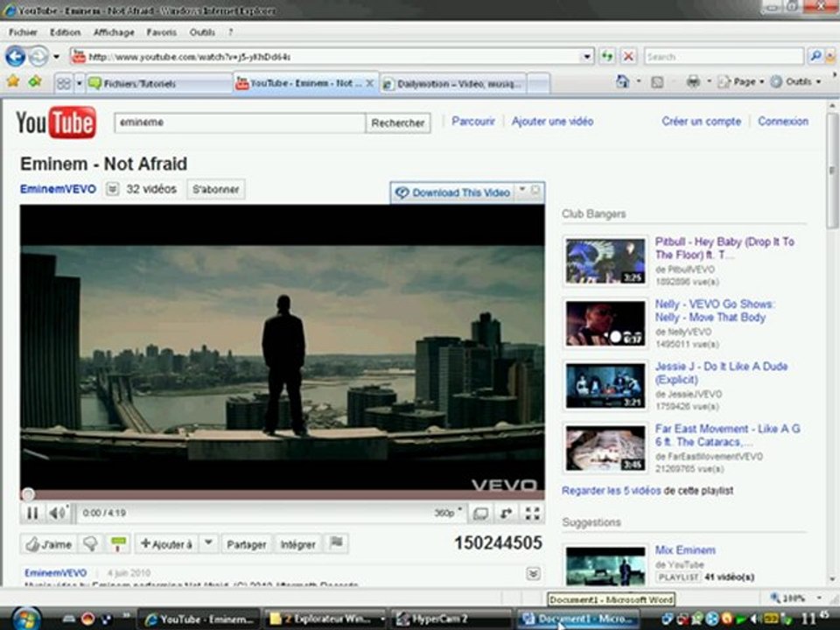Click the Home icon in command bar
Screen dimensions: 840x630
(x=622, y=81)
